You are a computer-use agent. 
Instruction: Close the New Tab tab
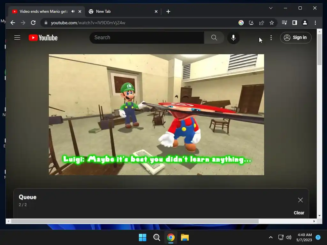(156, 11)
